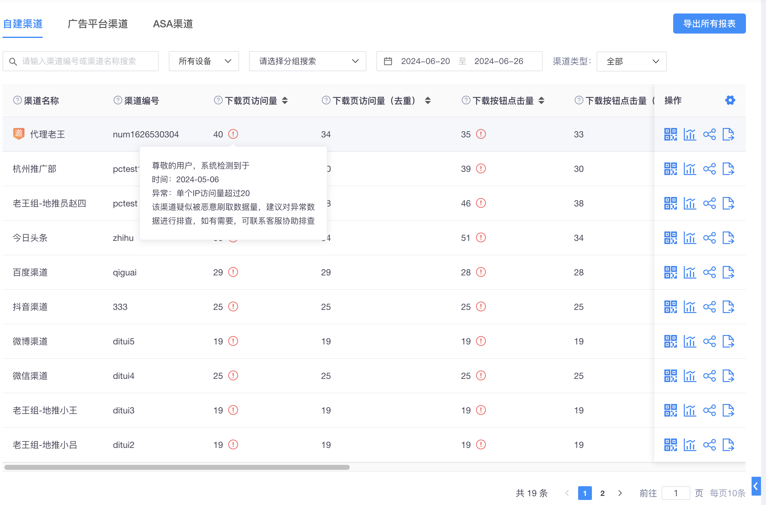Click help icon beside 下载页访问量 header
This screenshot has height=505, width=766.
click(218, 100)
